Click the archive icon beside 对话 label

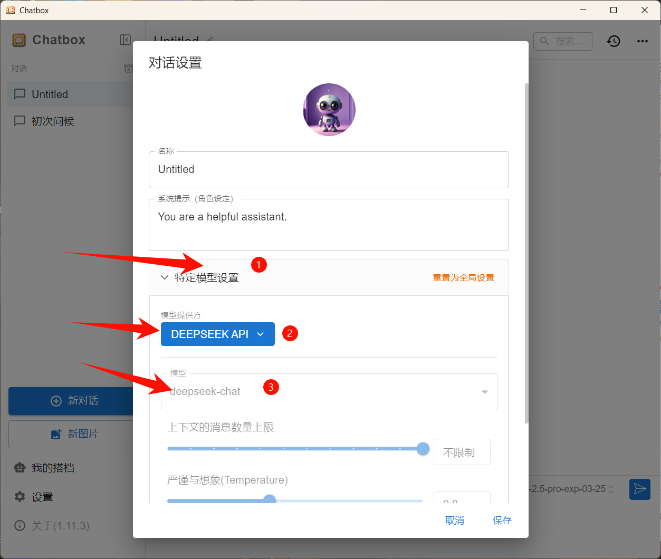(128, 69)
